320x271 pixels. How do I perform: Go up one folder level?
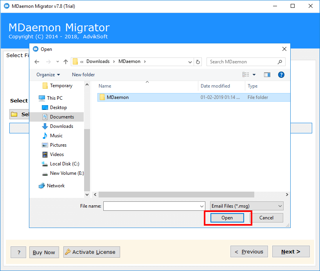pyautogui.click(x=65, y=62)
